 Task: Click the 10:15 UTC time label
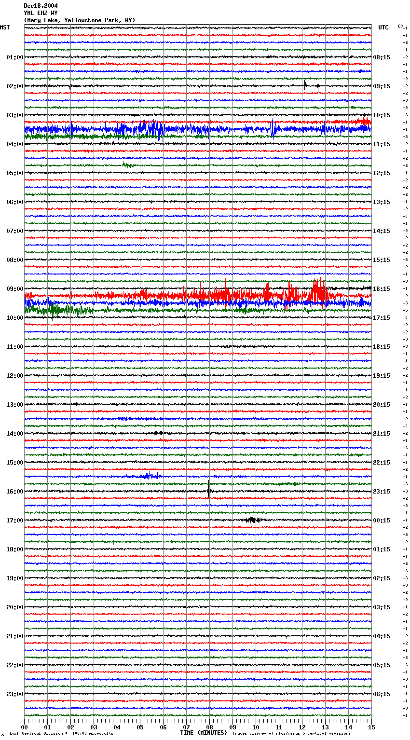(x=382, y=115)
